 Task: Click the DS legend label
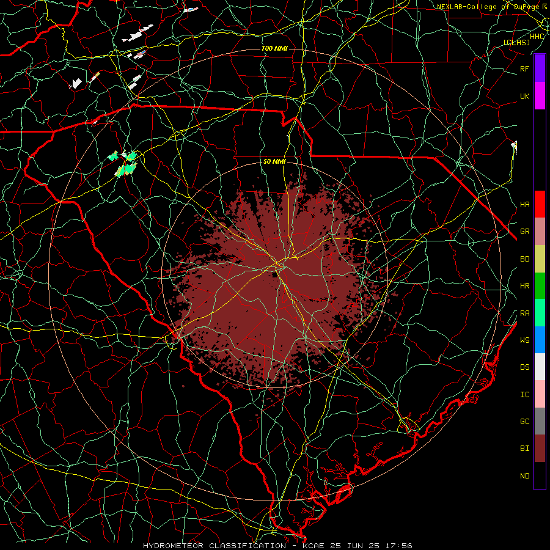pos(525,367)
